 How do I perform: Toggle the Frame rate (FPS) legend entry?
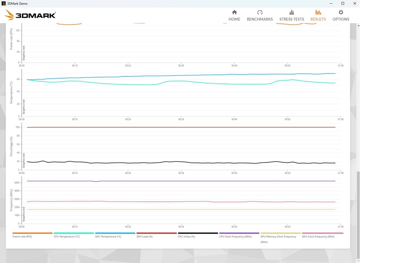pyautogui.click(x=22, y=236)
